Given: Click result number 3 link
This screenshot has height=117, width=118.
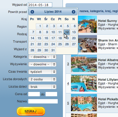Looking at the screenshot, I should click(68, 64).
